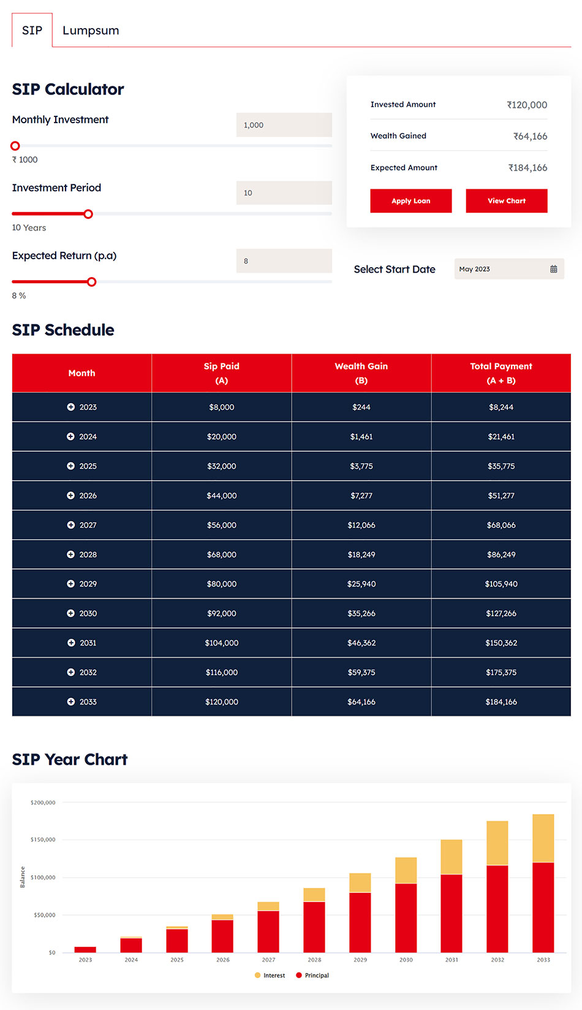582x1010 pixels.
Task: Toggle the Principal legend marker
Action: point(299,975)
